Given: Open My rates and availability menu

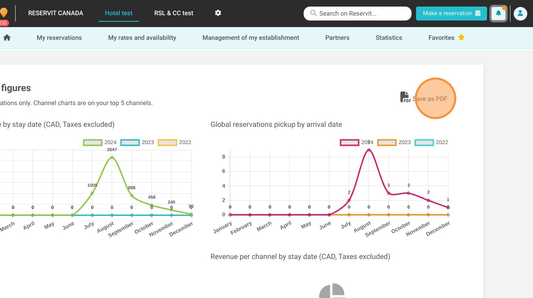Looking at the screenshot, I should (x=142, y=38).
